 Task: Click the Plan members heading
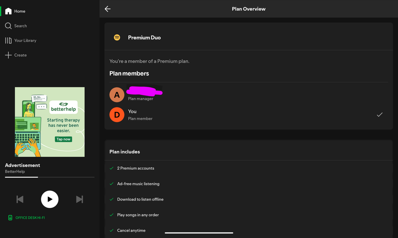tap(129, 73)
